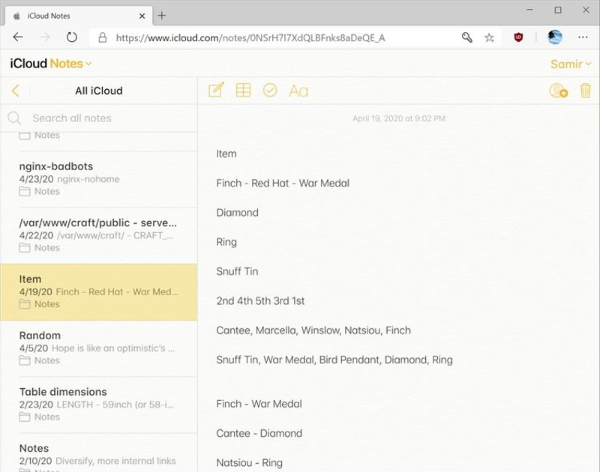This screenshot has height=472, width=600.
Task: Open browser settings and more menu
Action: [x=583, y=37]
